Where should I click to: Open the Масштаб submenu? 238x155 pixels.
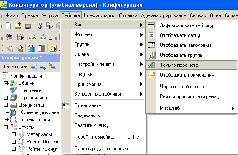click(192, 108)
